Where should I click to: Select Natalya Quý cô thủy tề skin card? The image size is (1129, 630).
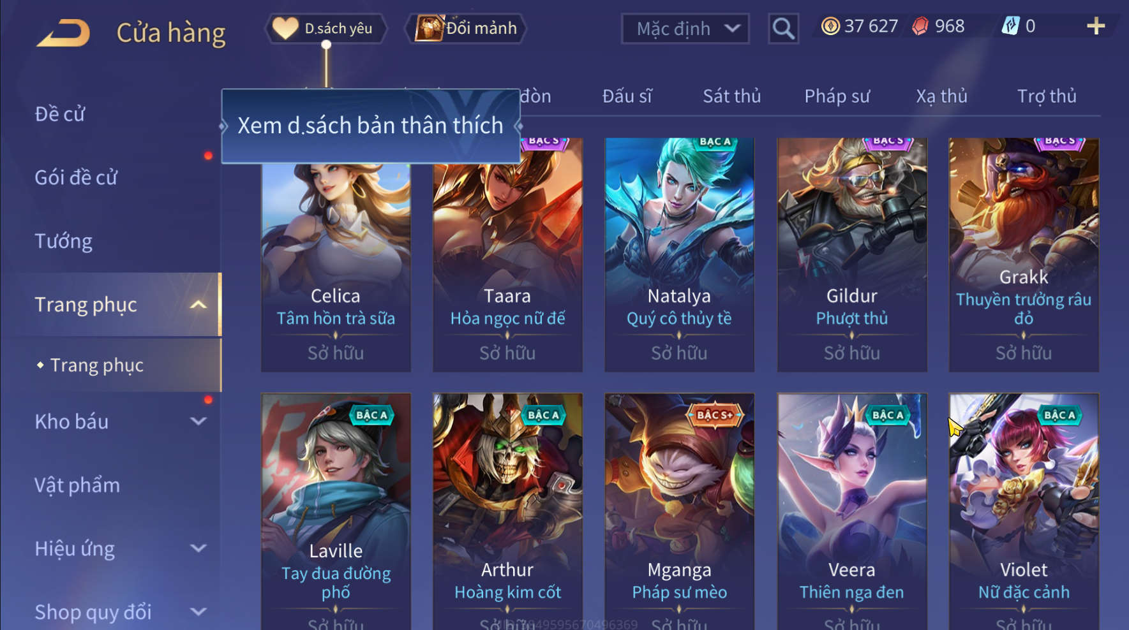679,254
